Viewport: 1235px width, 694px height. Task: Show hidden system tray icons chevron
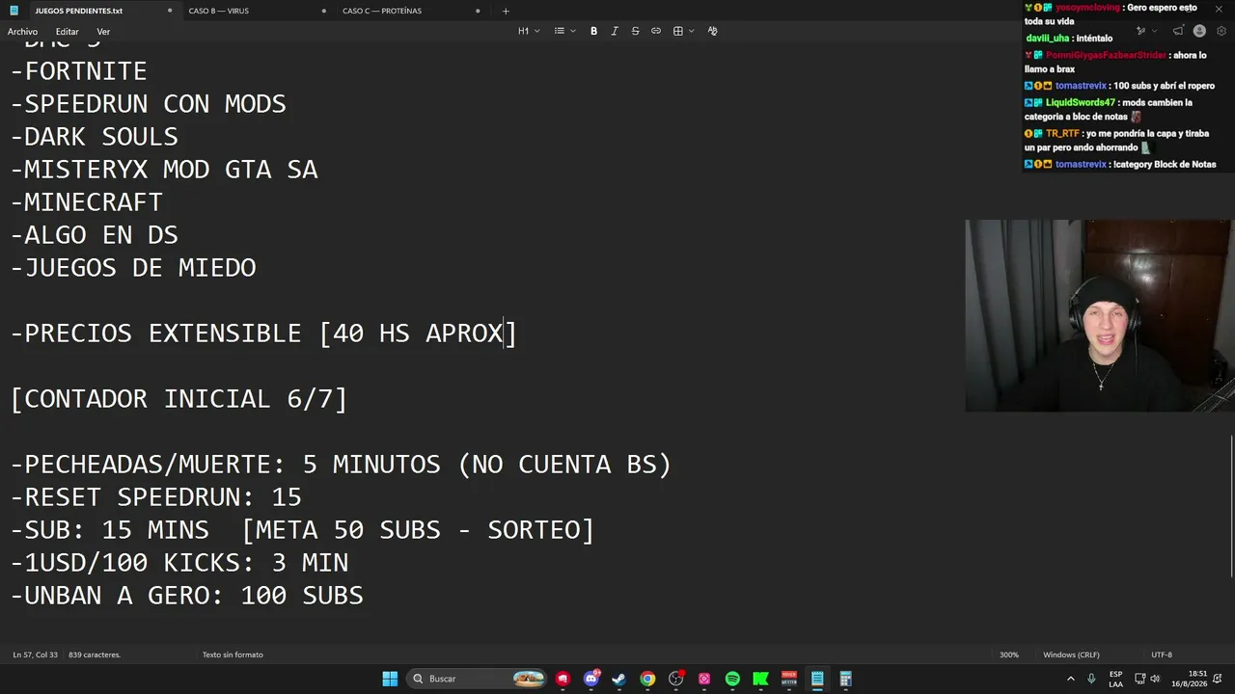coord(1072,679)
